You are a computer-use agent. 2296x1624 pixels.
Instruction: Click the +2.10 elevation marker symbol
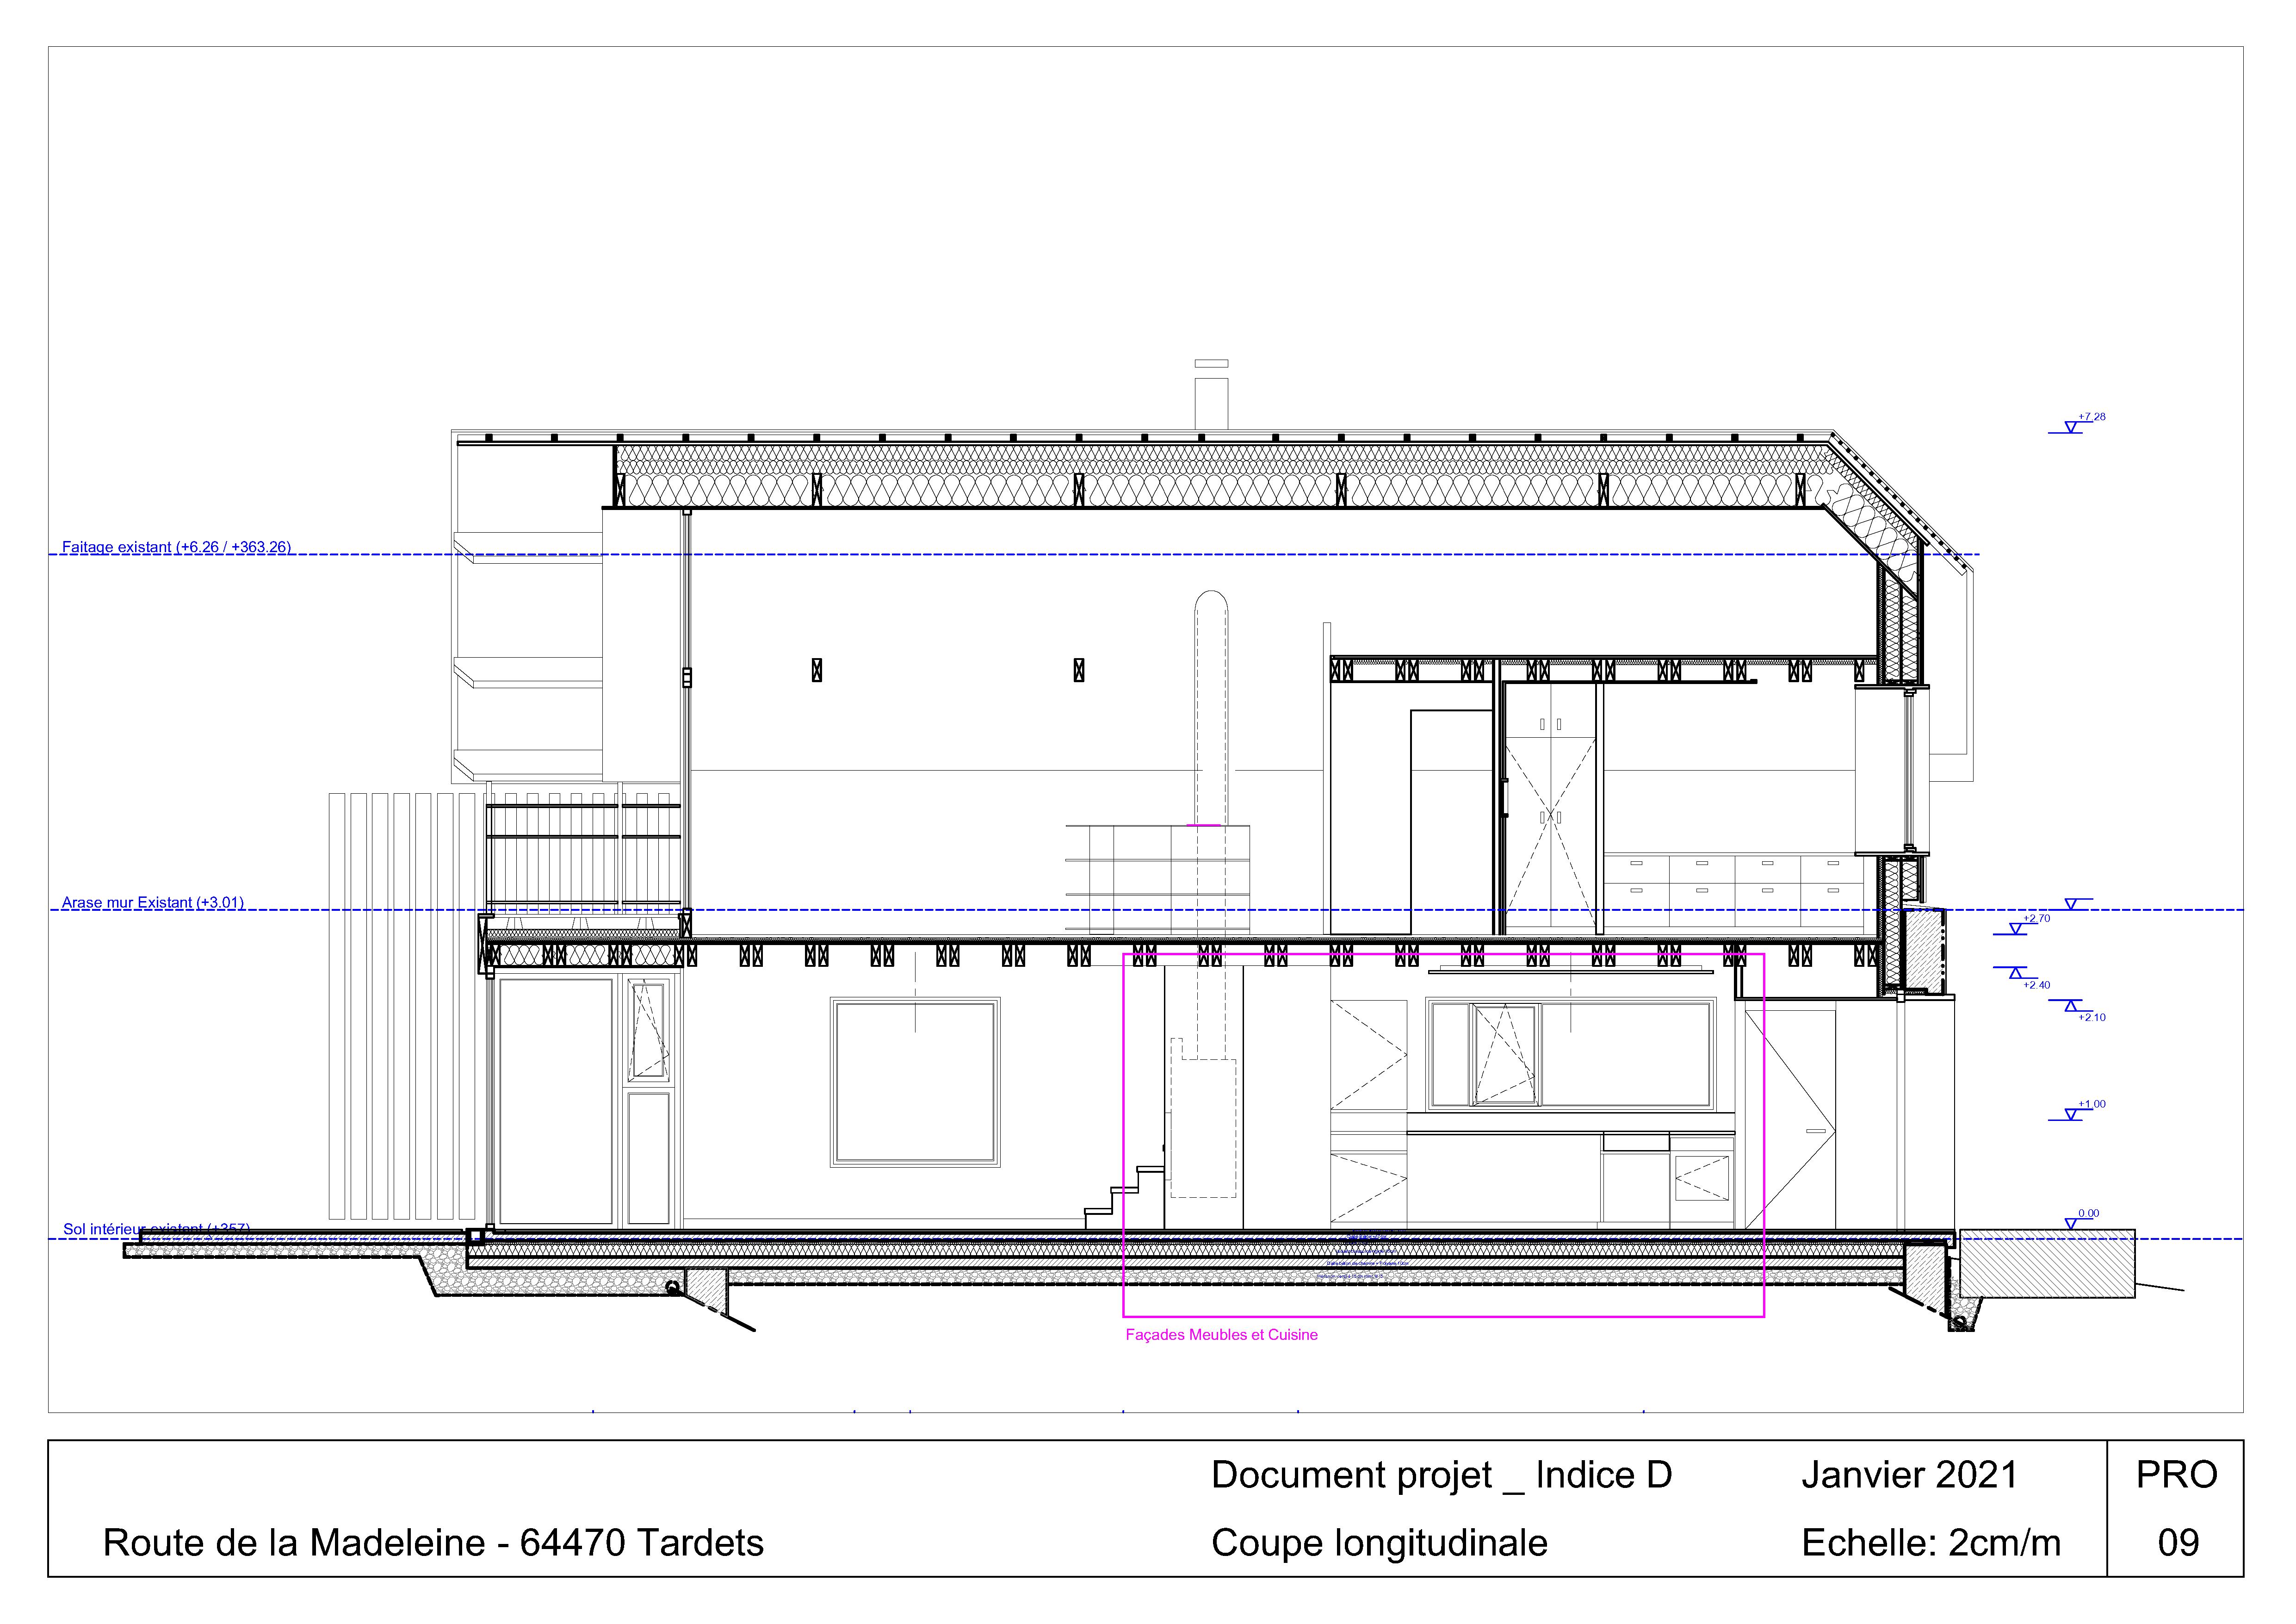[2072, 1006]
